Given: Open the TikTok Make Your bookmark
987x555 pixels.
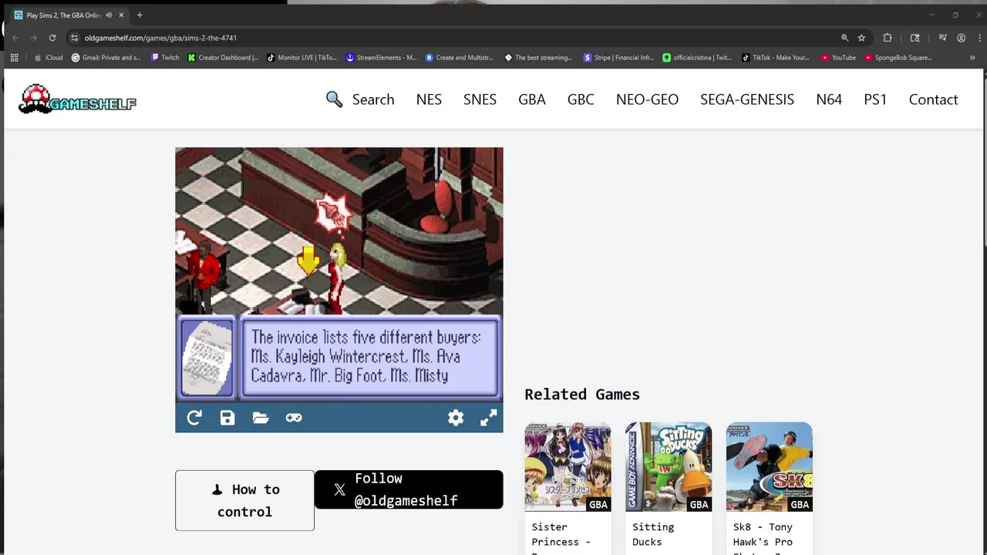Looking at the screenshot, I should [x=776, y=58].
